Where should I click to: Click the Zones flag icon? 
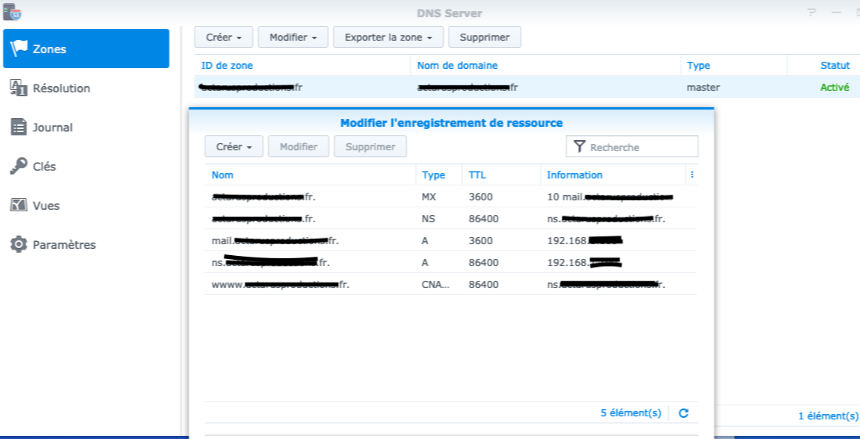pos(19,49)
